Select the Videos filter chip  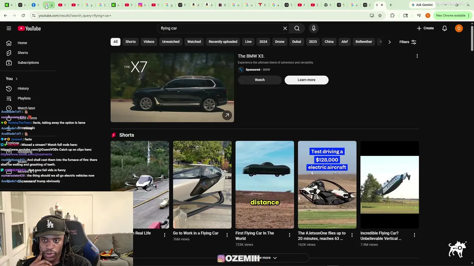pyautogui.click(x=149, y=42)
